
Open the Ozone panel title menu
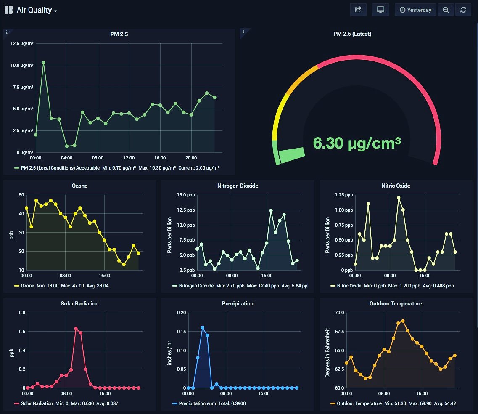[x=79, y=186]
